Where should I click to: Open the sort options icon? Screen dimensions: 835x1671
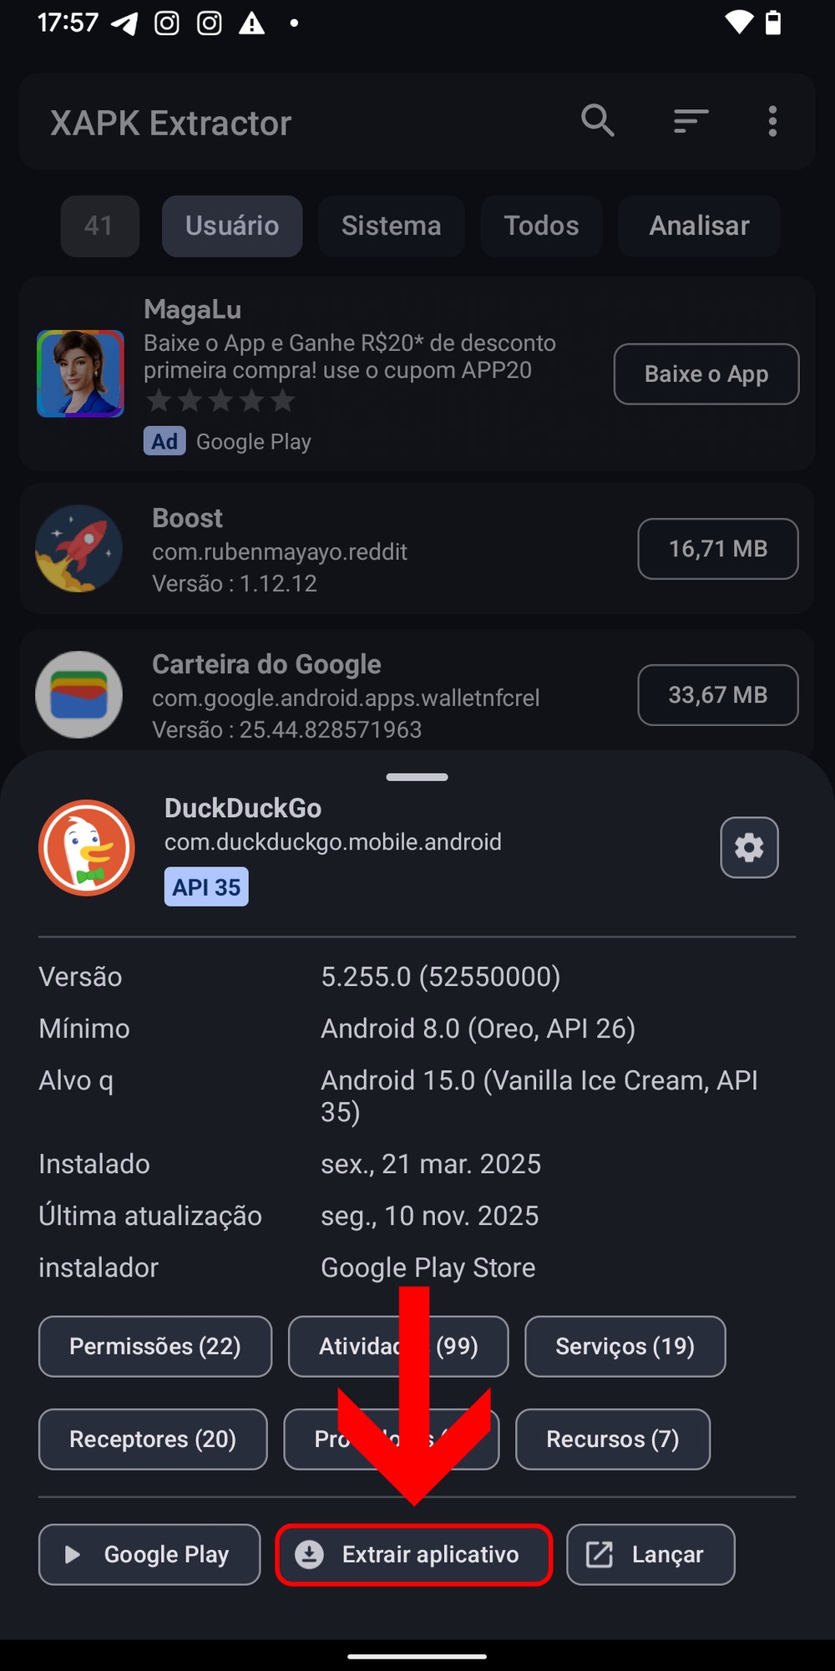coord(691,121)
